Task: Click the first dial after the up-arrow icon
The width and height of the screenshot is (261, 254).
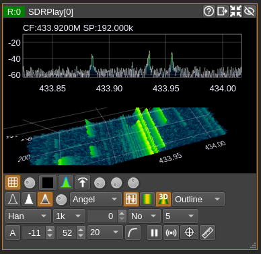Action: (100, 183)
